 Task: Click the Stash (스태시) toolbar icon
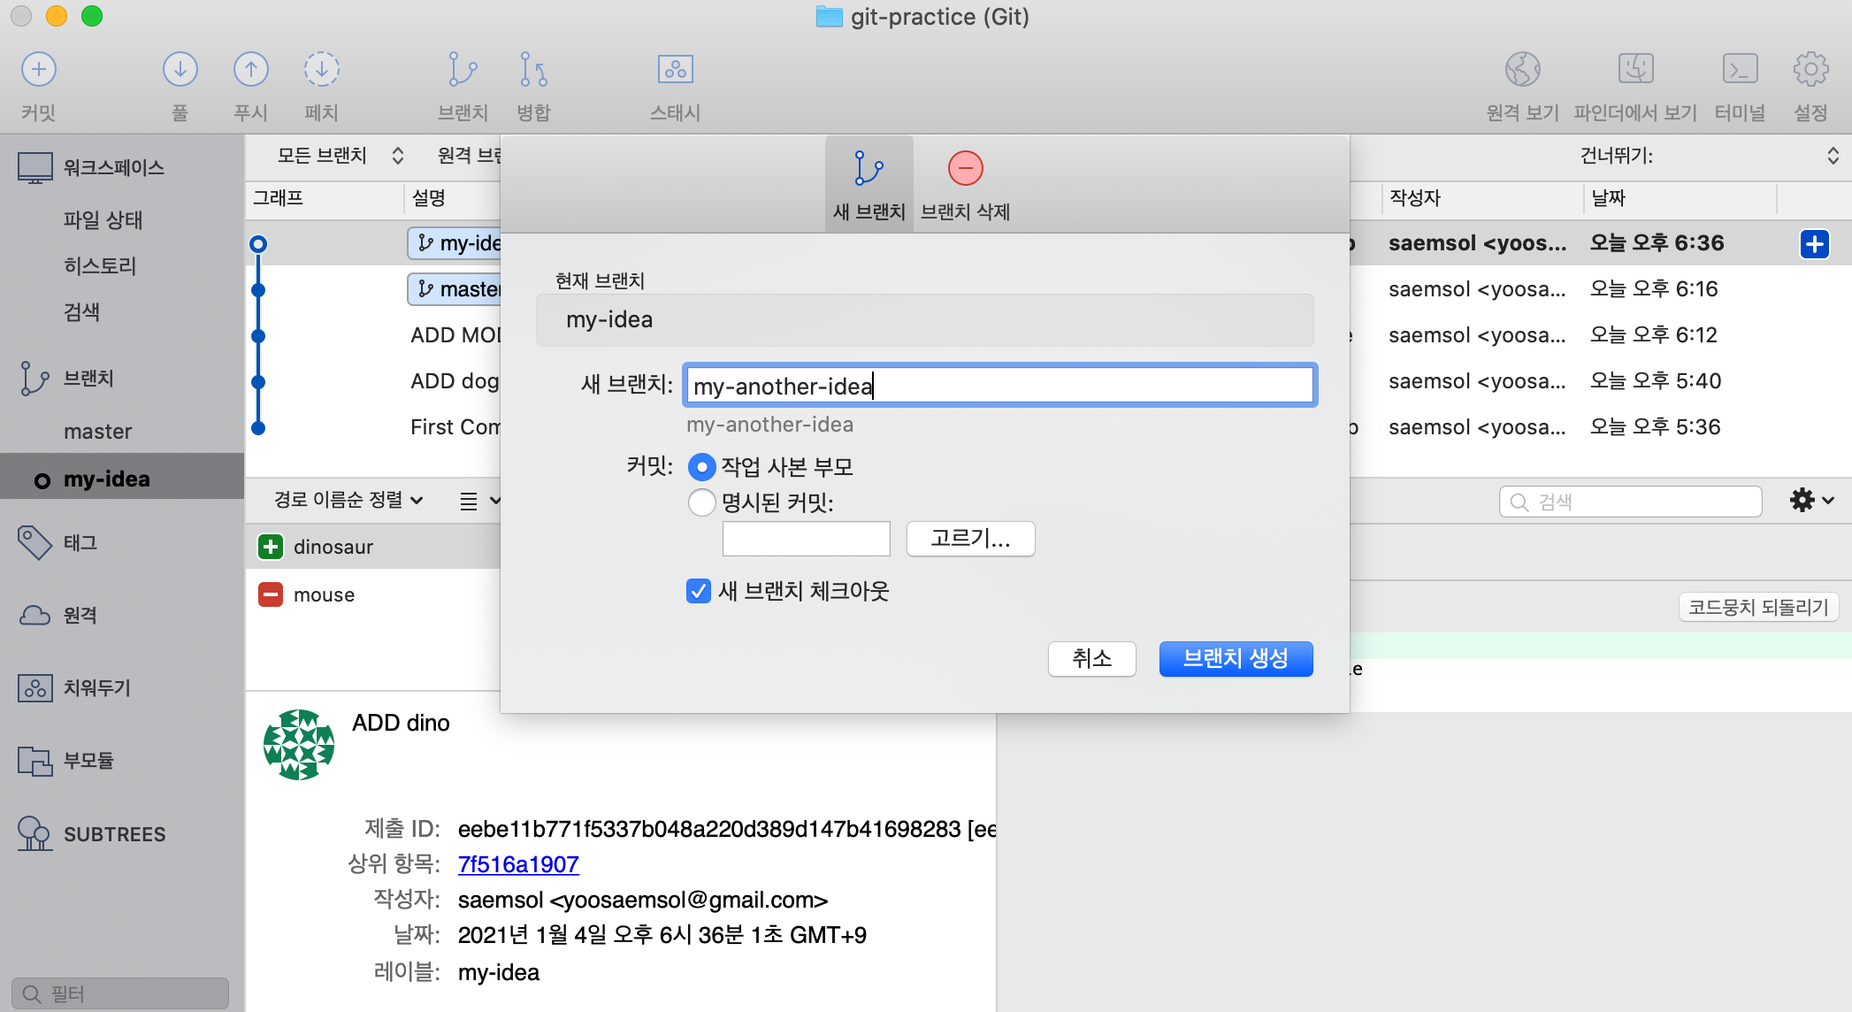676,69
